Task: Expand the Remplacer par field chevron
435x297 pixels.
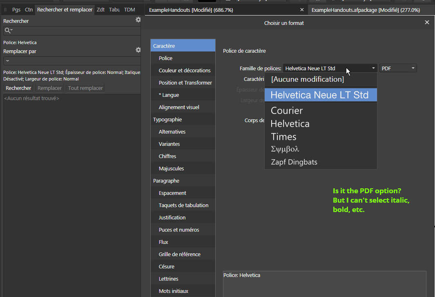Action: tap(7, 60)
